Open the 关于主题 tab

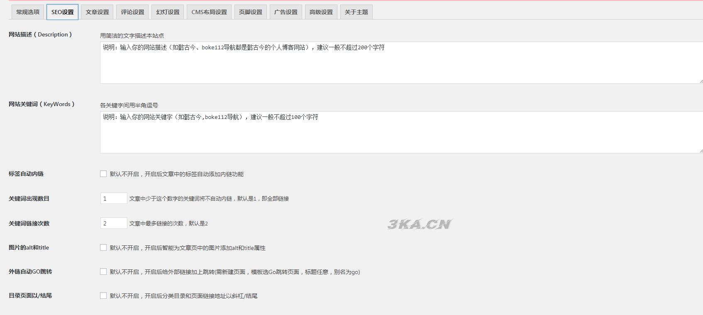pos(356,12)
